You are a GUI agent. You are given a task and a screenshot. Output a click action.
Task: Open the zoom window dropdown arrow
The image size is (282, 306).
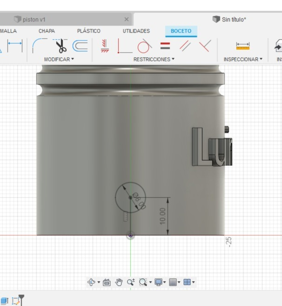150,282
